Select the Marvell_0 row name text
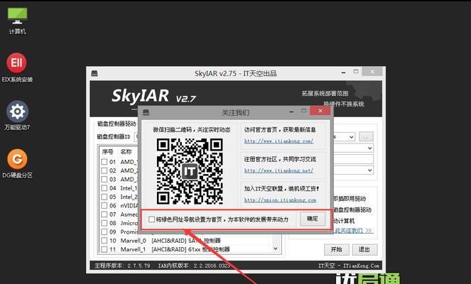The height and width of the screenshot is (284, 471). click(133, 241)
